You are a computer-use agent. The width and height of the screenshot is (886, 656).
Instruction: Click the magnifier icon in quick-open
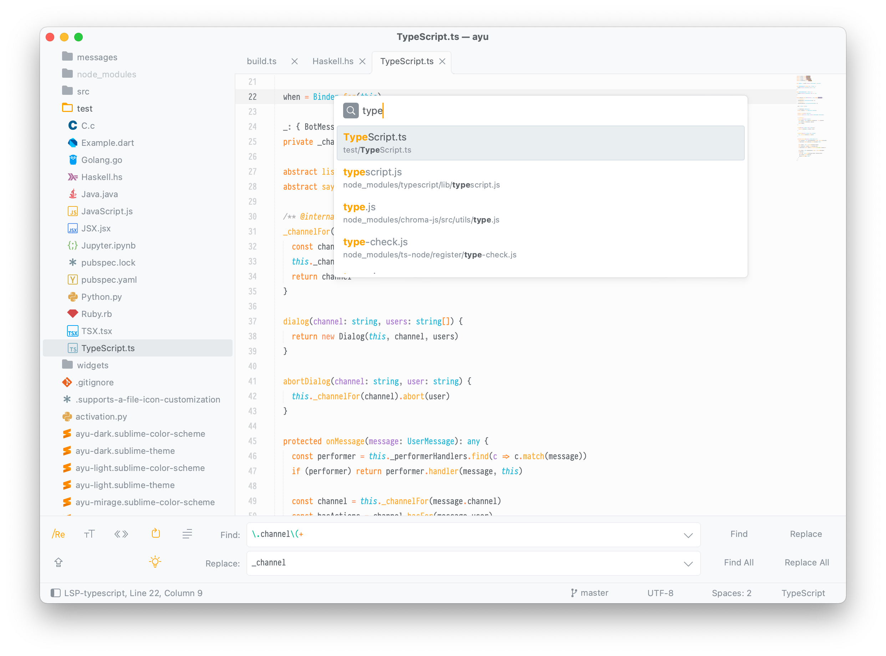350,111
